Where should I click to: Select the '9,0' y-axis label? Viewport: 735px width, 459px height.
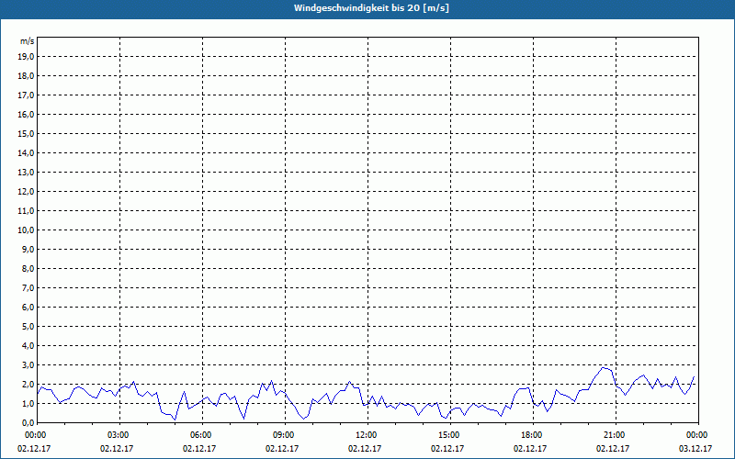pos(28,249)
